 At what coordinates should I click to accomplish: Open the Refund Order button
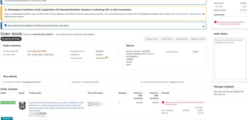coord(167,39)
